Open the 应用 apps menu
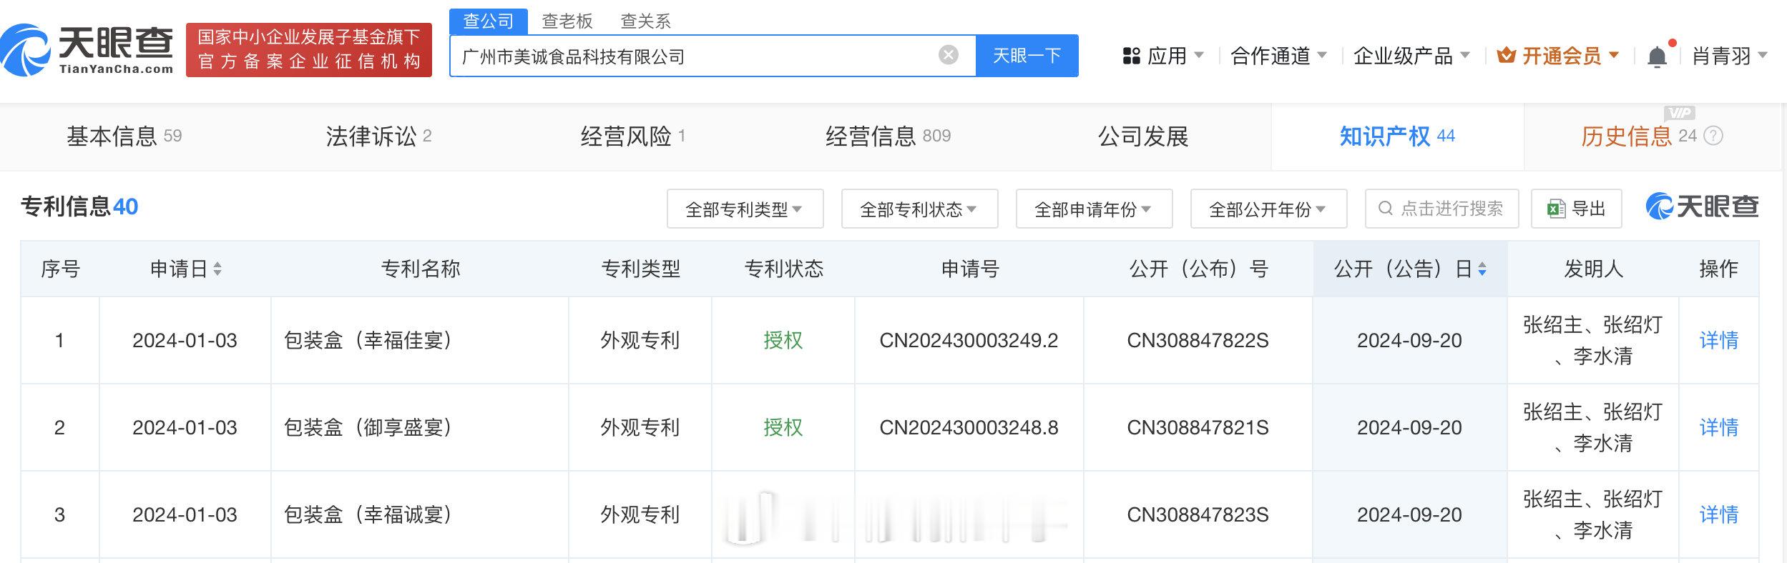Image resolution: width=1787 pixels, height=563 pixels. 1163,56
